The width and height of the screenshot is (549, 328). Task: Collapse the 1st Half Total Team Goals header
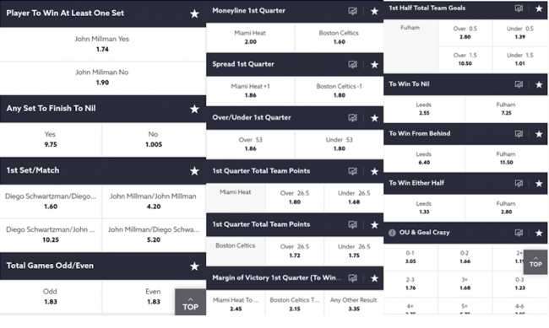click(x=465, y=8)
